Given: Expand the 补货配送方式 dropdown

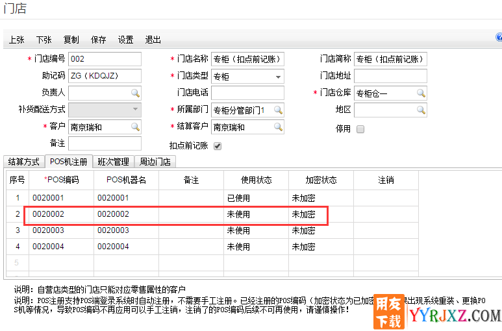Looking at the screenshot, I should 136,110.
